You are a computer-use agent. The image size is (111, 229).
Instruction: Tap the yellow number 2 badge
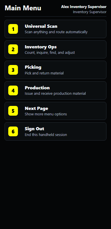tap(13, 49)
